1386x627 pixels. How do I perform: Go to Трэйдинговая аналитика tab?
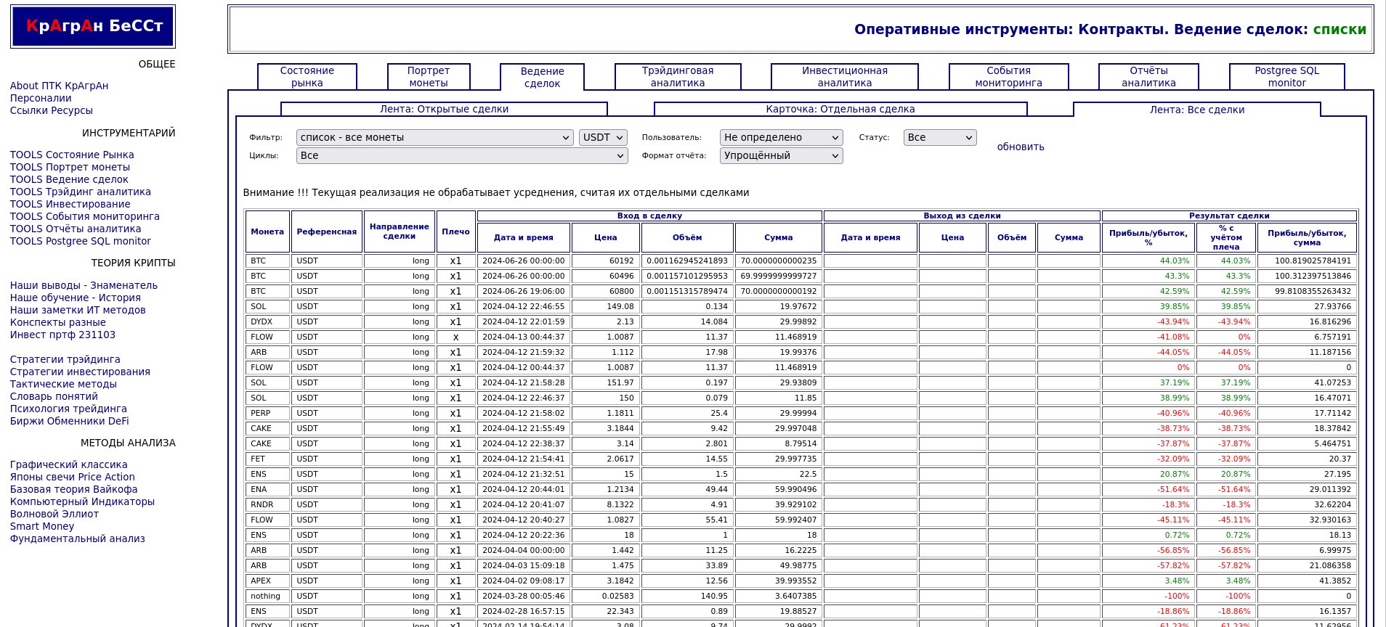[677, 77]
